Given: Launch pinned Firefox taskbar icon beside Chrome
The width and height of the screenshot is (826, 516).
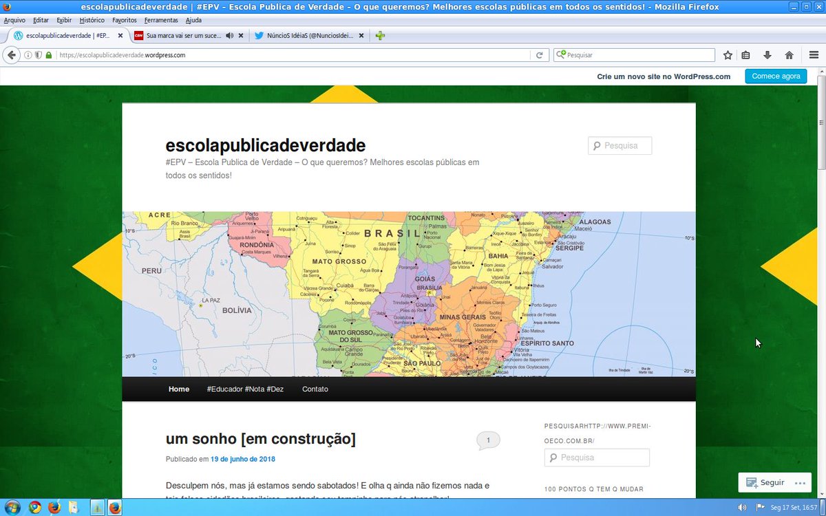Looking at the screenshot, I should [54, 507].
